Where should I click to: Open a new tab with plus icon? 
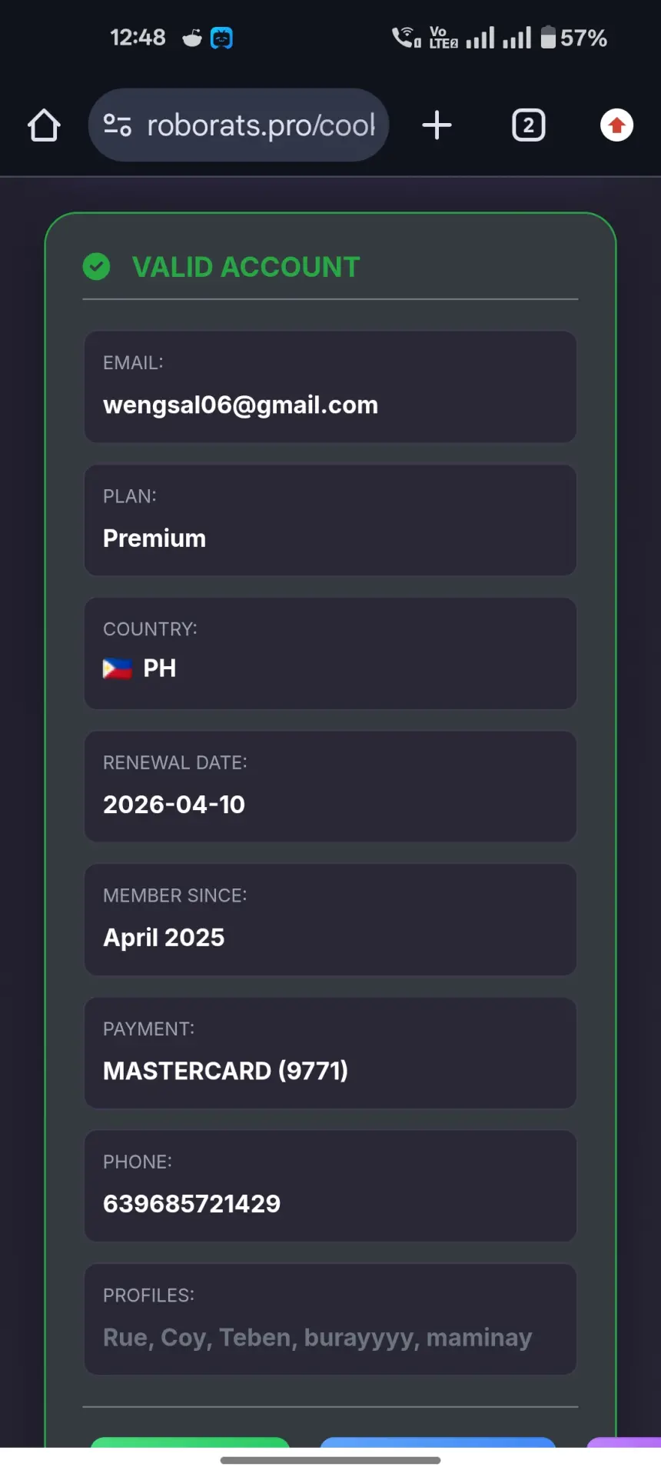click(x=437, y=125)
